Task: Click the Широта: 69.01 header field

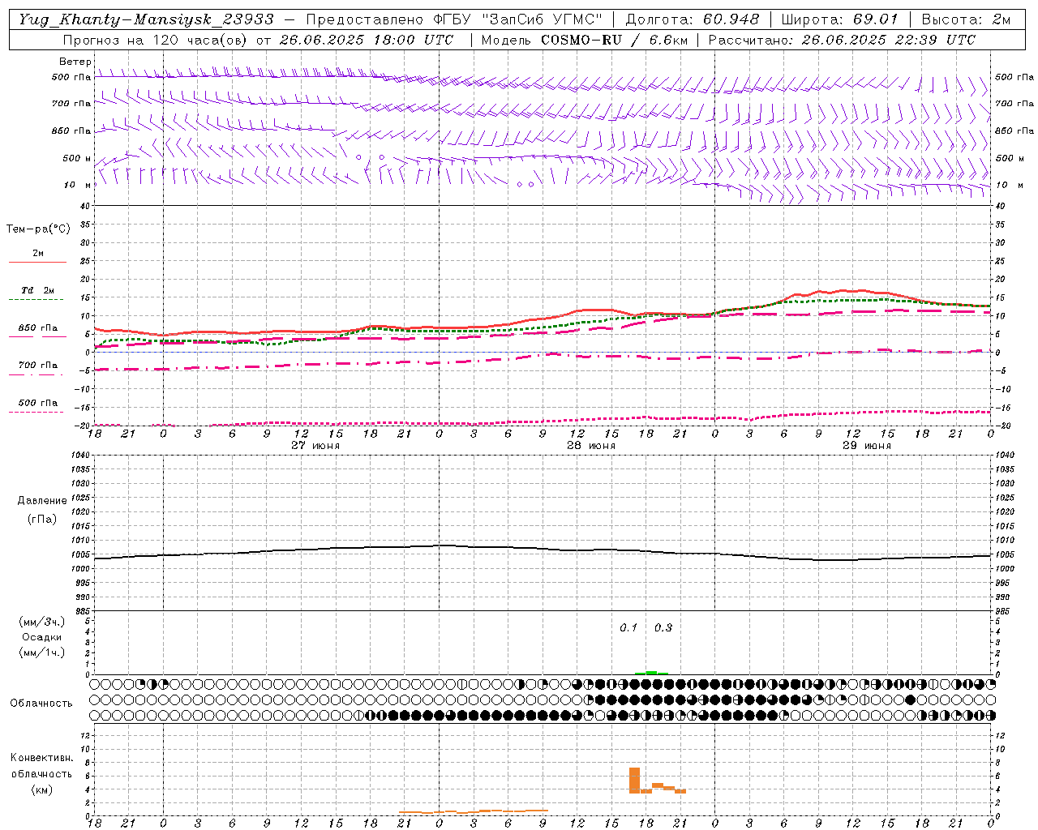Action: [839, 19]
